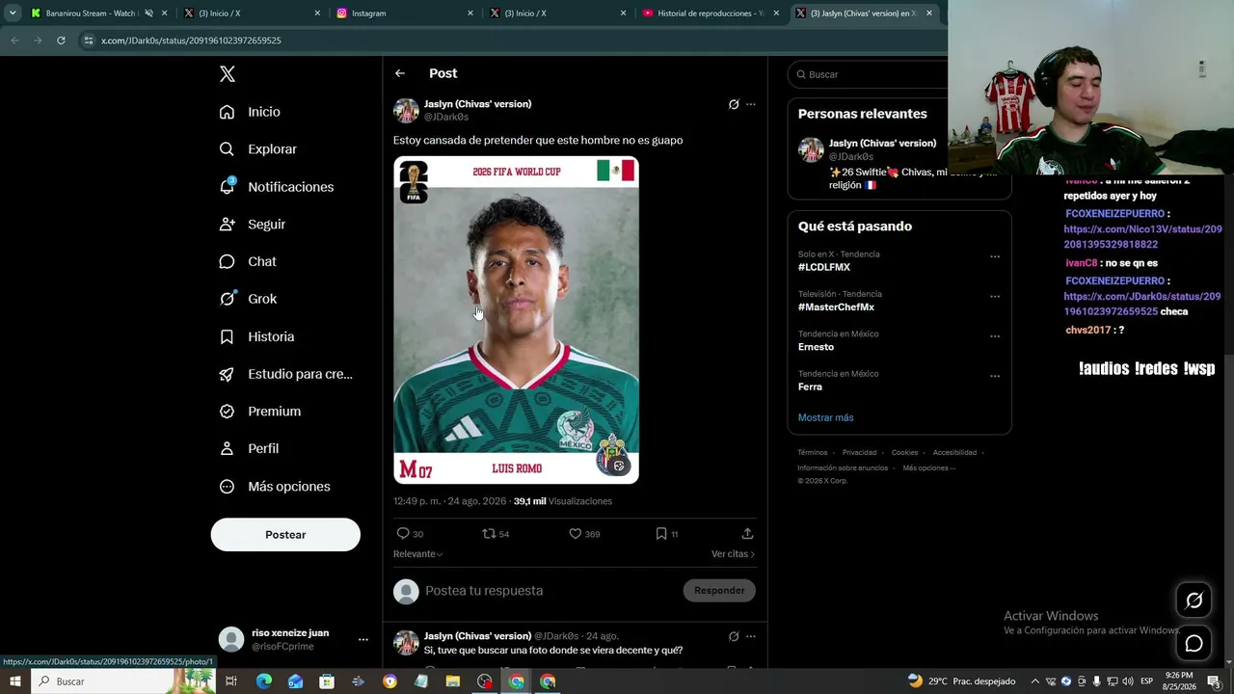1234x694 pixels.
Task: Open File Explorer from the taskbar
Action: tap(453, 681)
